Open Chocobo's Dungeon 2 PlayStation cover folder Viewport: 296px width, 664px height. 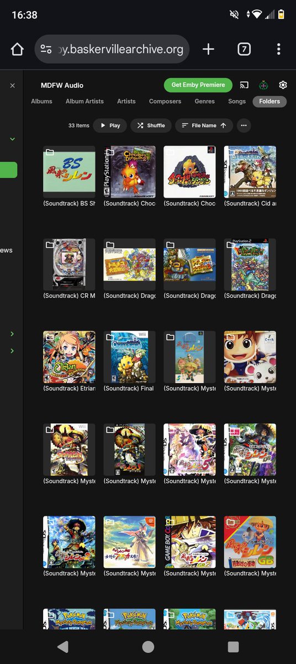click(x=129, y=172)
